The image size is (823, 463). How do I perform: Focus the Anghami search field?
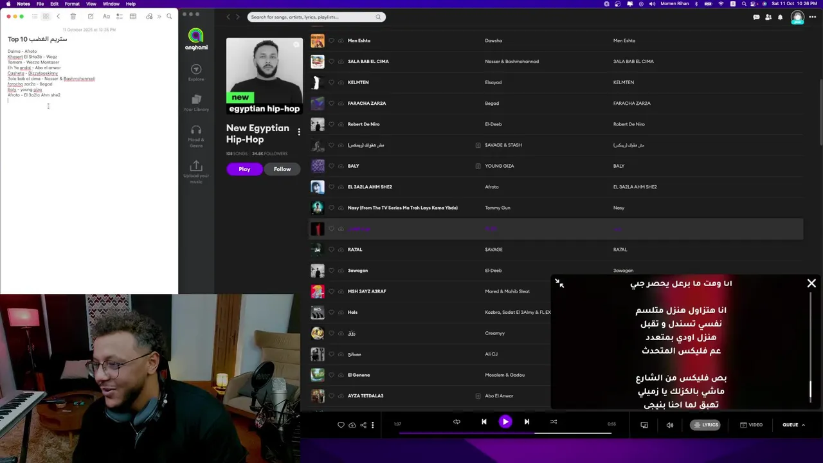pos(316,17)
